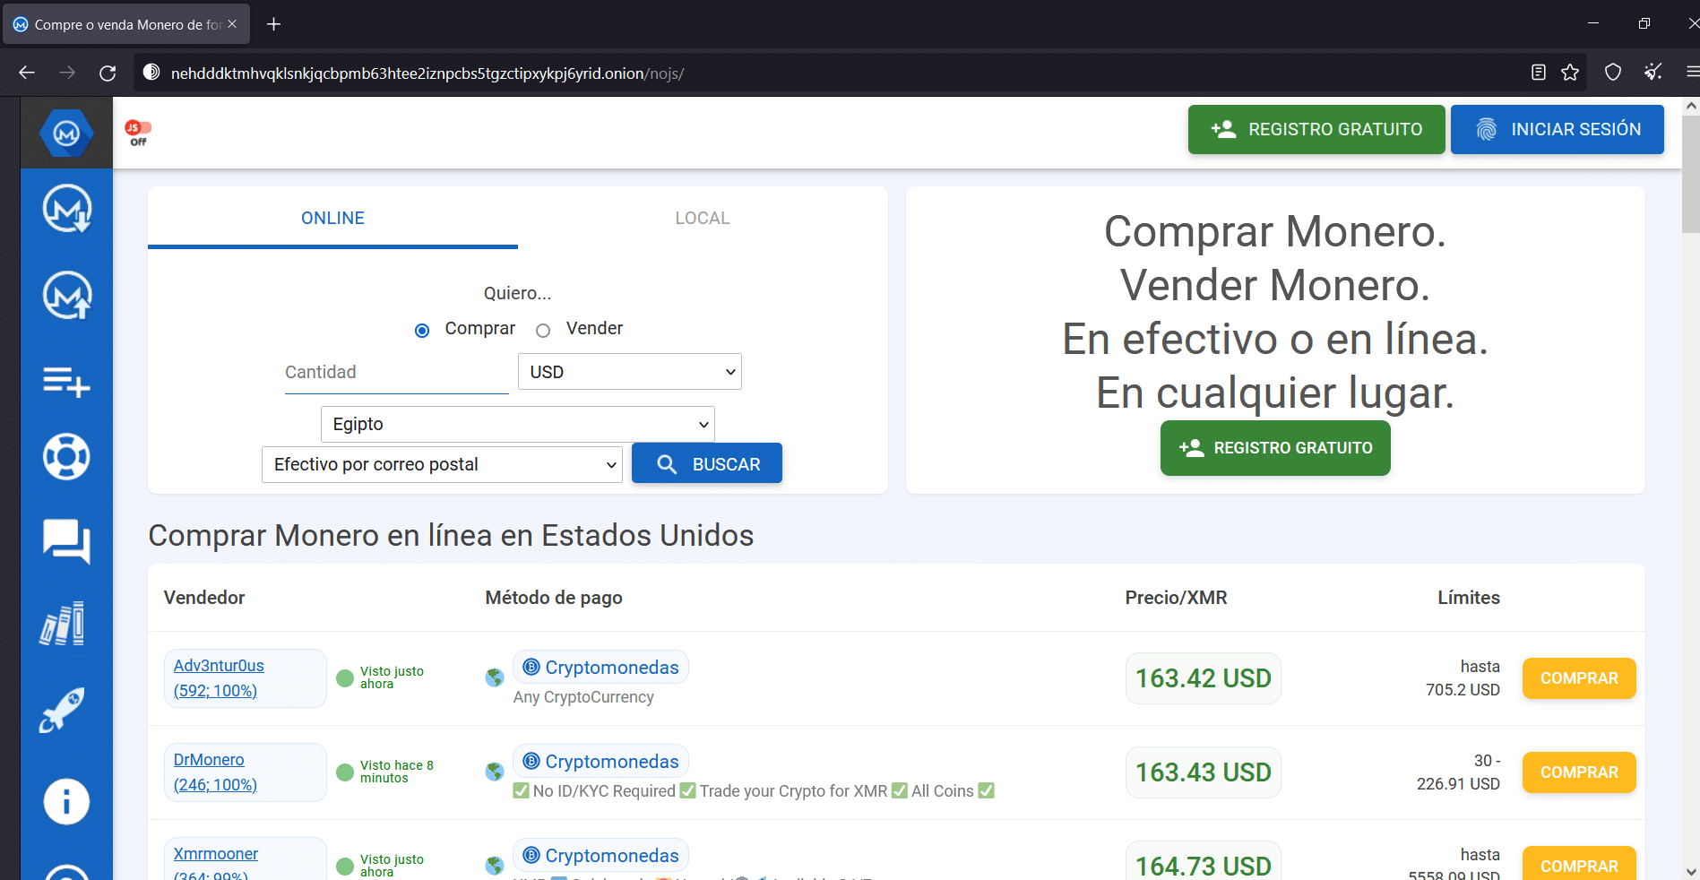Click the BUSCAR search button
Image resolution: width=1700 pixels, height=880 pixels.
[x=707, y=463]
